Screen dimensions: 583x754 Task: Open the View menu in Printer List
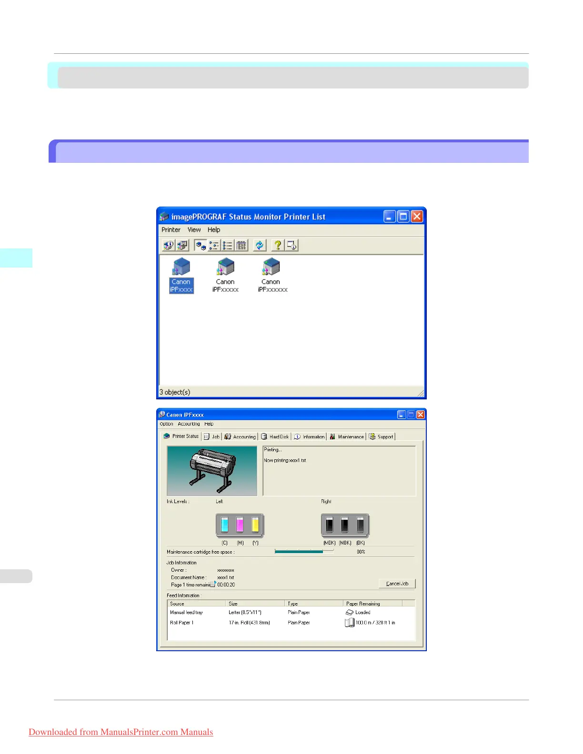tap(194, 229)
